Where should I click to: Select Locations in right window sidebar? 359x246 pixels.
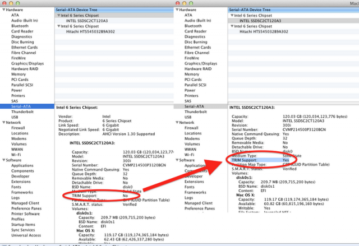(193, 133)
